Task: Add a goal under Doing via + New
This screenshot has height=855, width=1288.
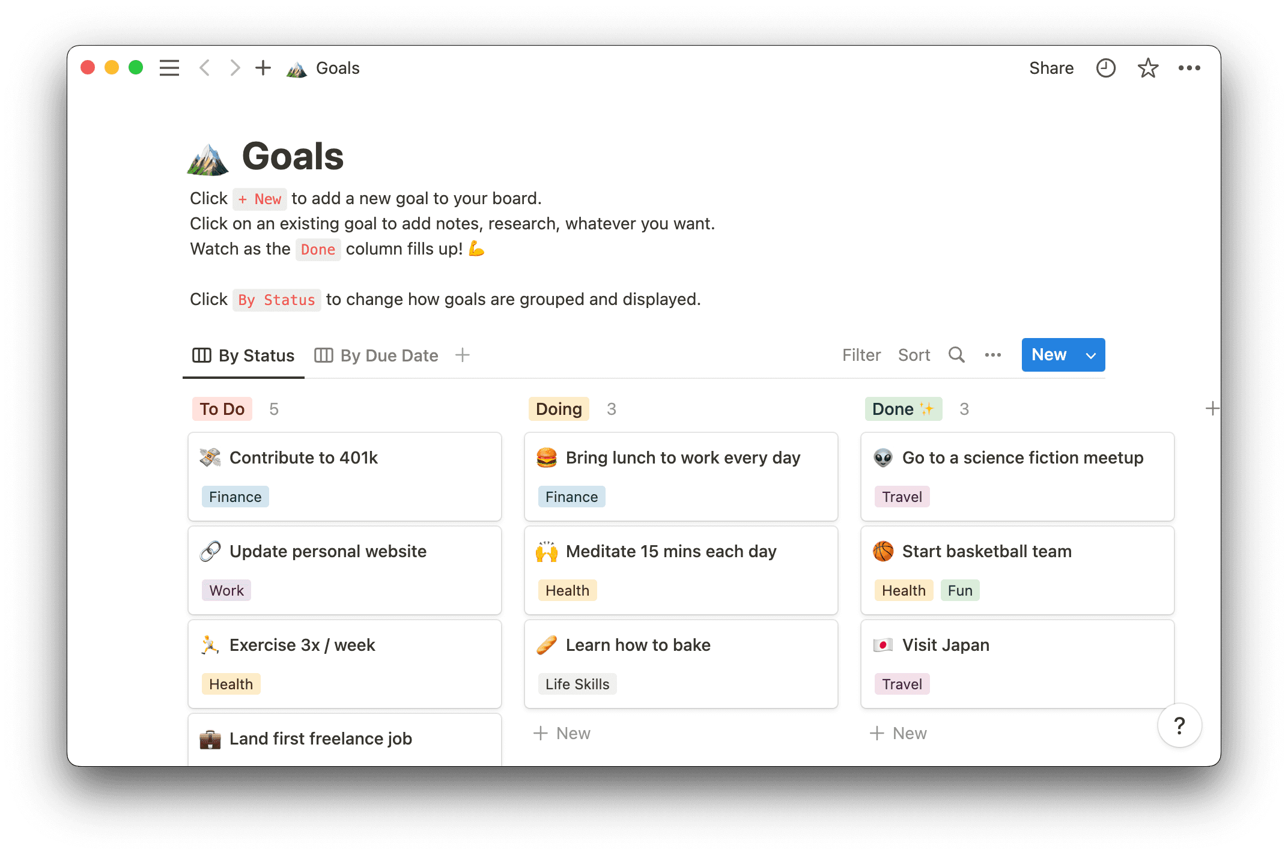Action: [x=562, y=733]
